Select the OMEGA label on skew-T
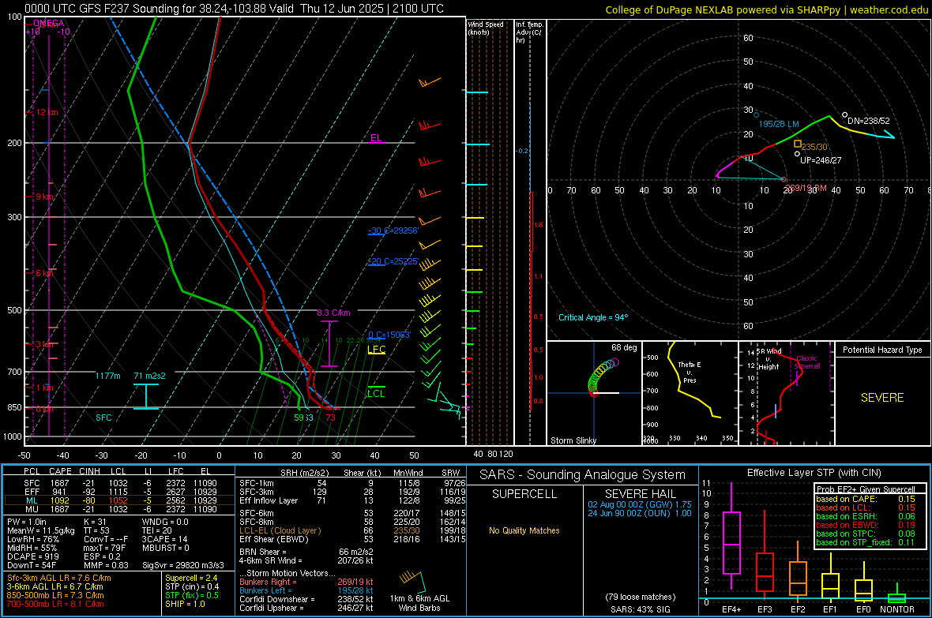Viewport: 932px width, 618px height. 49,23
